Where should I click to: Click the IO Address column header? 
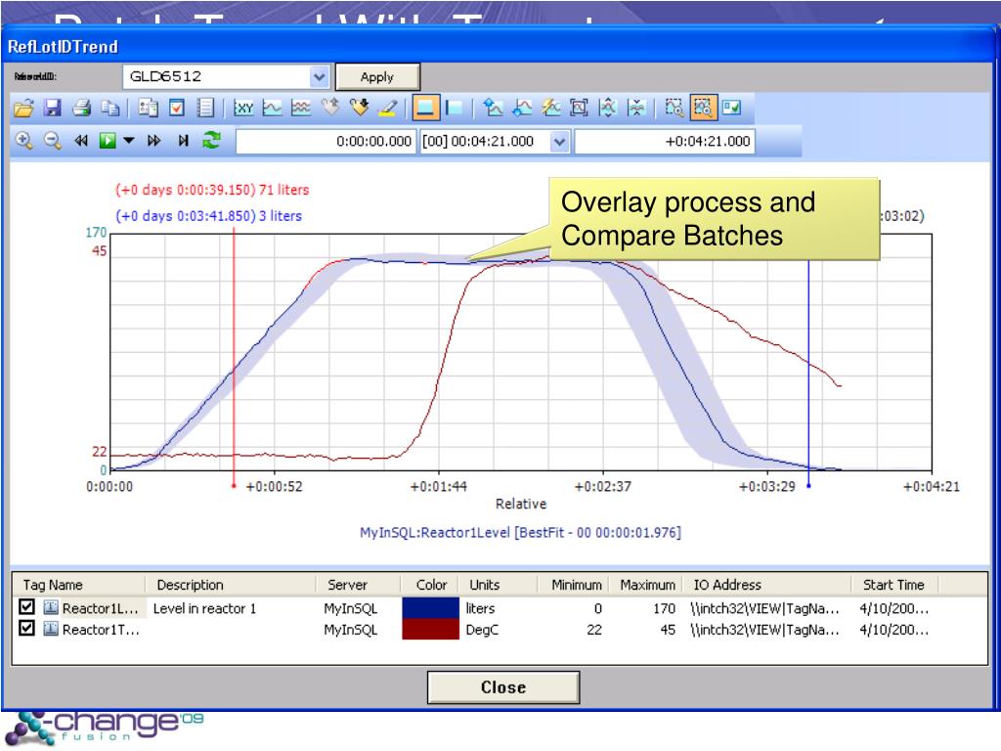768,585
